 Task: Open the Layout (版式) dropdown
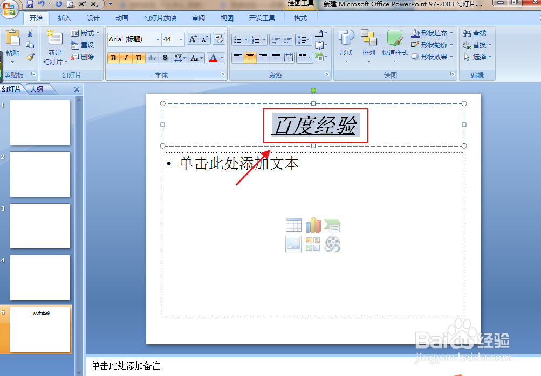(x=85, y=33)
